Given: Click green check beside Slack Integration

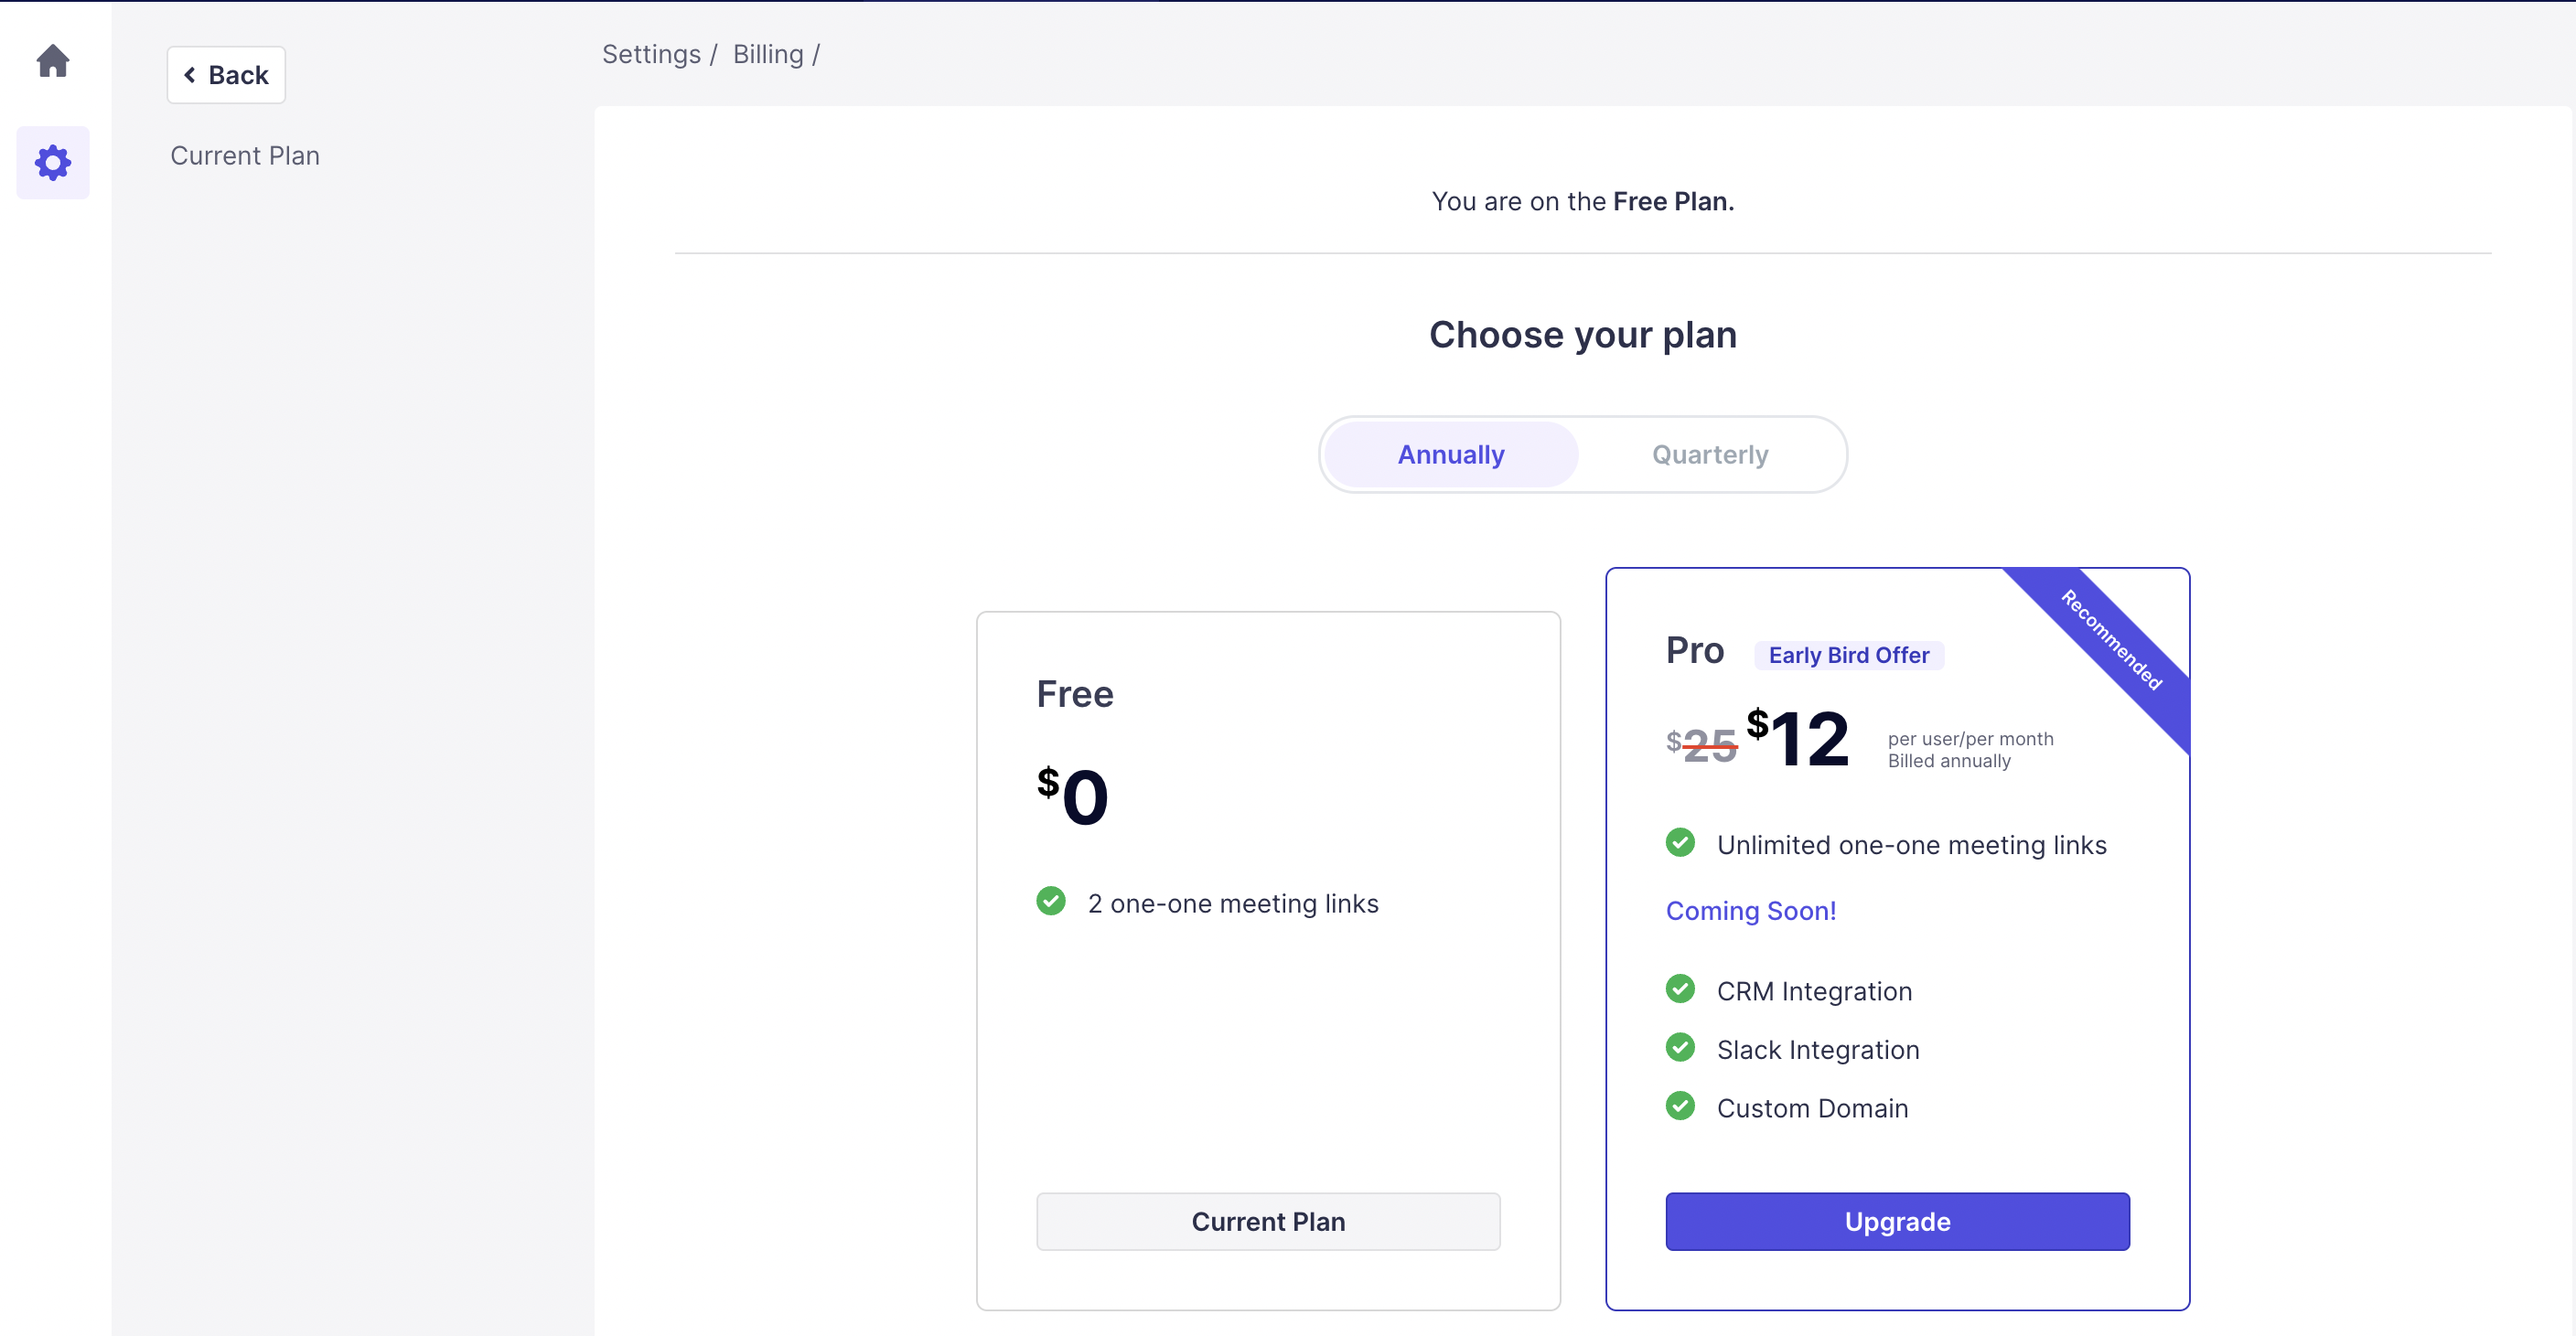Looking at the screenshot, I should (1680, 1048).
